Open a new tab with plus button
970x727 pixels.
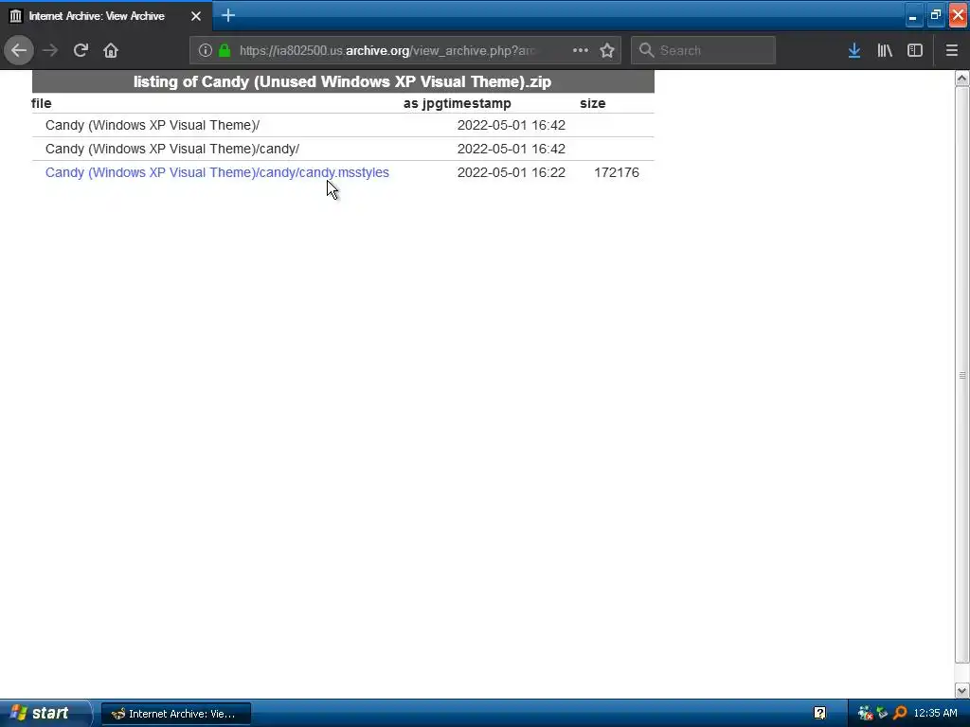tap(228, 15)
